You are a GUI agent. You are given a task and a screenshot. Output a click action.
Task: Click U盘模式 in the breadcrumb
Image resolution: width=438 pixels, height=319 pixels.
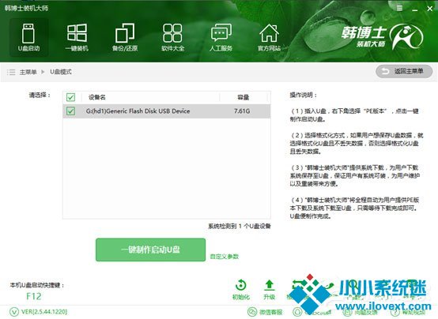pyautogui.click(x=61, y=72)
